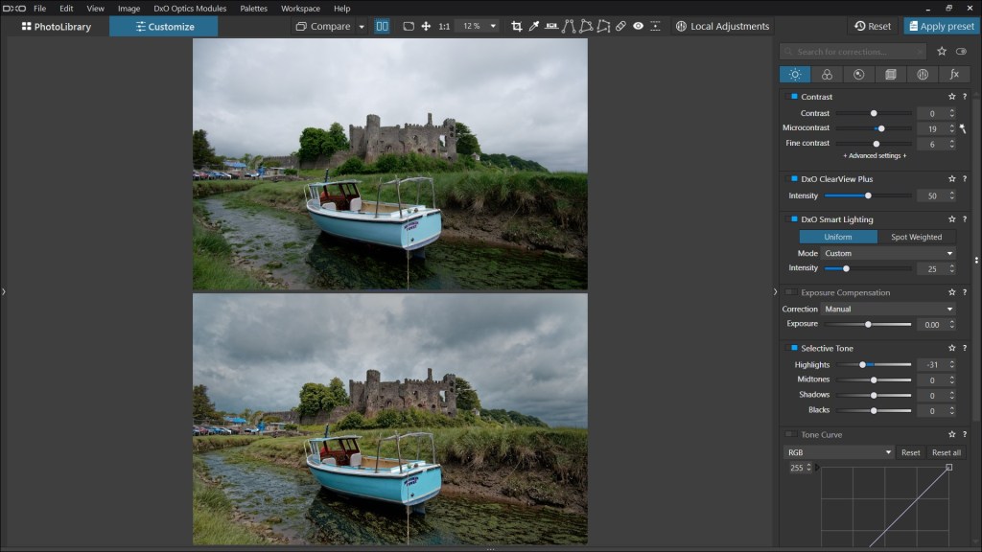
Task: Click the Reset all tone curve button
Action: tap(946, 452)
